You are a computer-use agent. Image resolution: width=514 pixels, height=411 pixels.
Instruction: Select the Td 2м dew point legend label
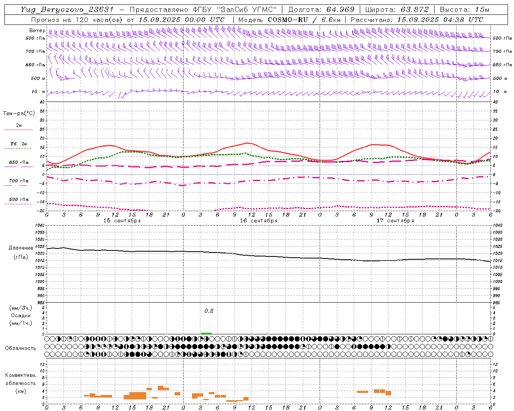pyautogui.click(x=19, y=144)
